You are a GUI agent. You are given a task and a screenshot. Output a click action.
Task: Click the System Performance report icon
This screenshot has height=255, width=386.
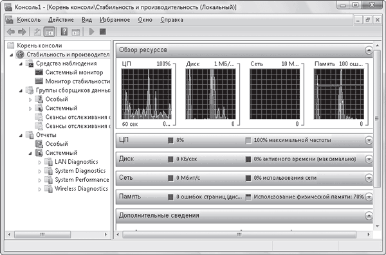tap(48, 179)
